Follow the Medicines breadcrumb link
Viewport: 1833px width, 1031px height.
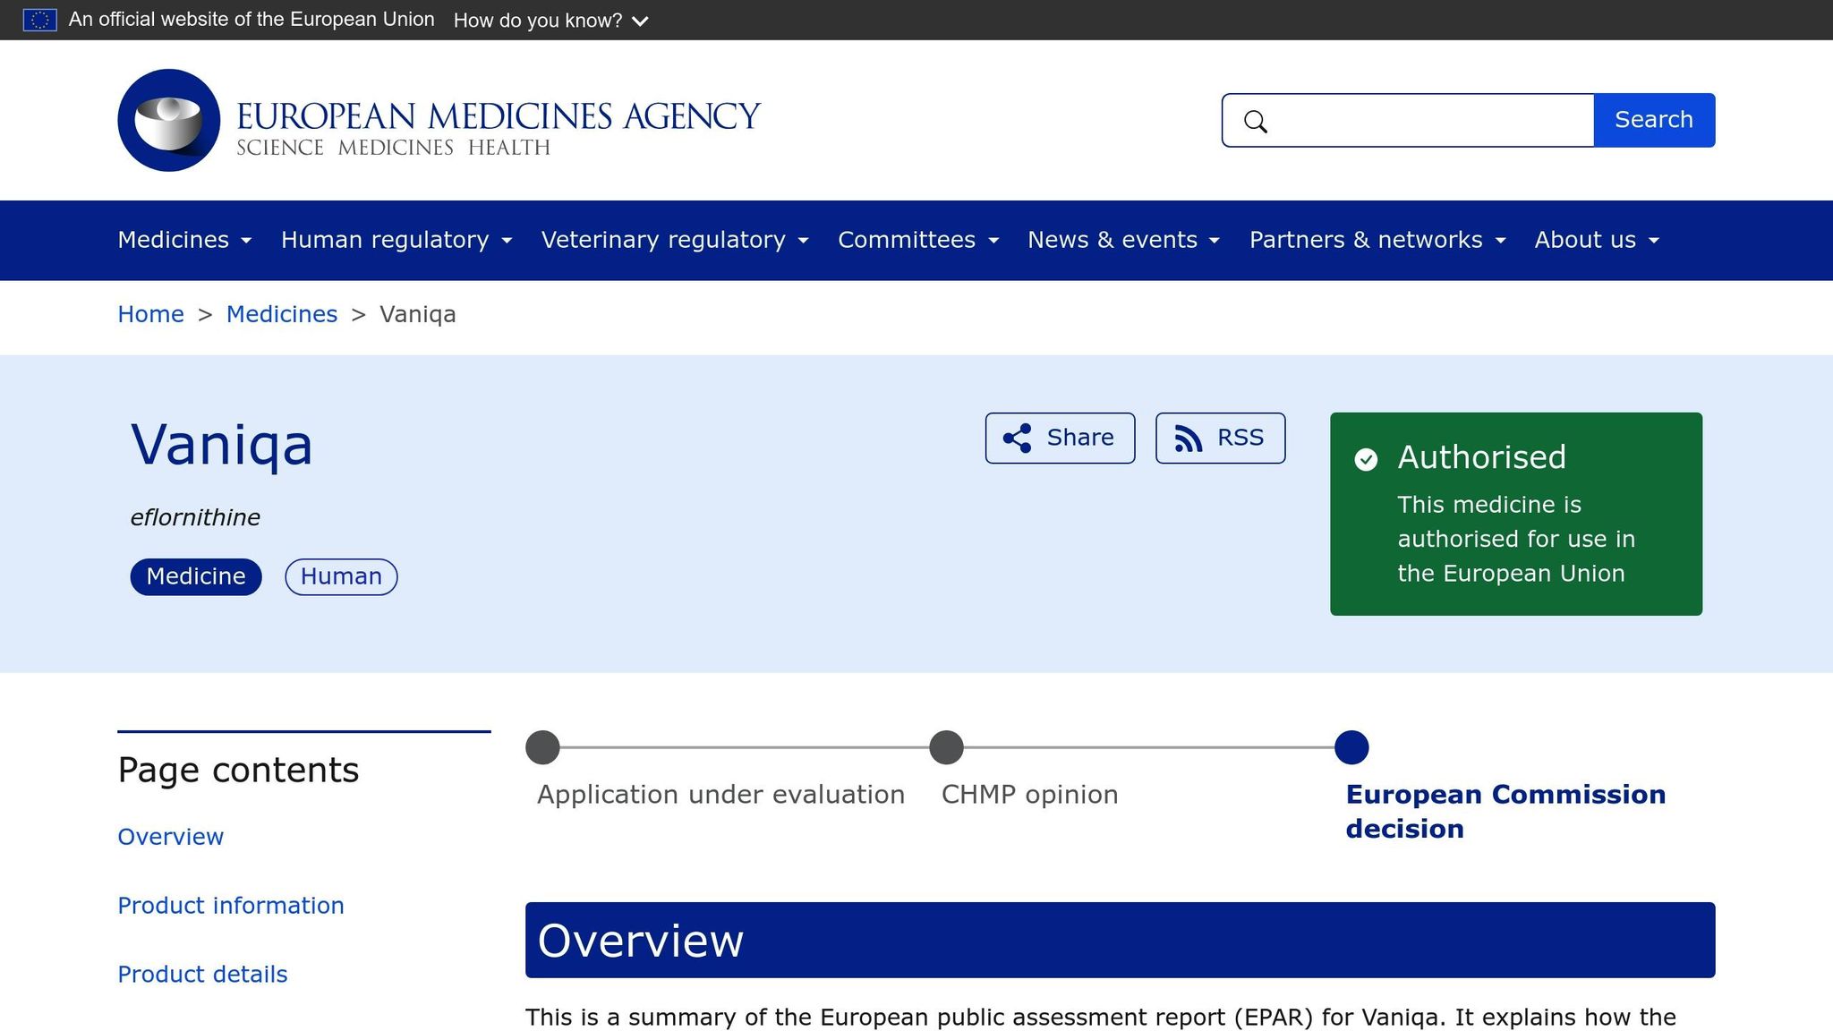point(281,314)
